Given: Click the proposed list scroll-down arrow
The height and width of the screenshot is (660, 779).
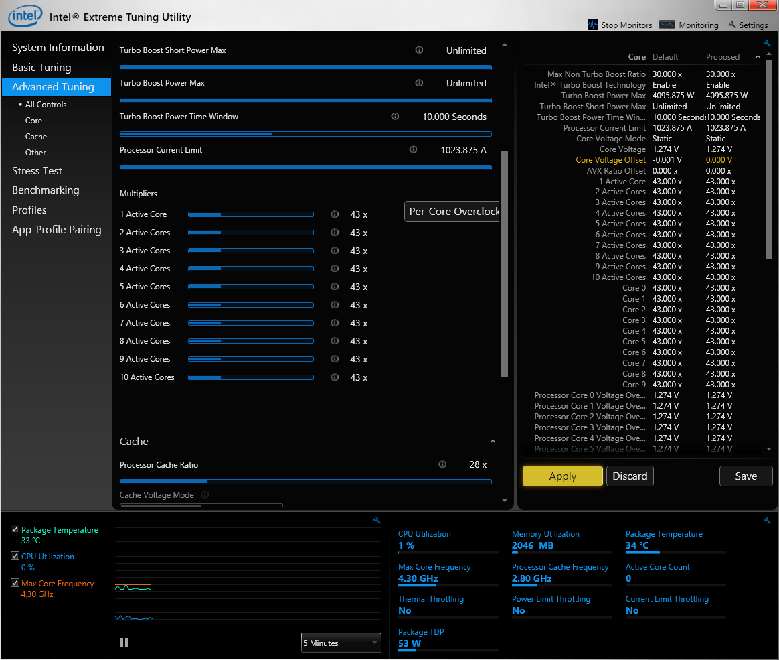Looking at the screenshot, I should 769,449.
